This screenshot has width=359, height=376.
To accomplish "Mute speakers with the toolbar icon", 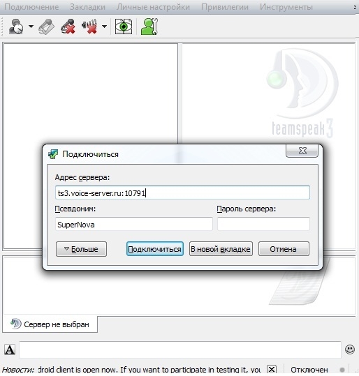I will (90, 27).
